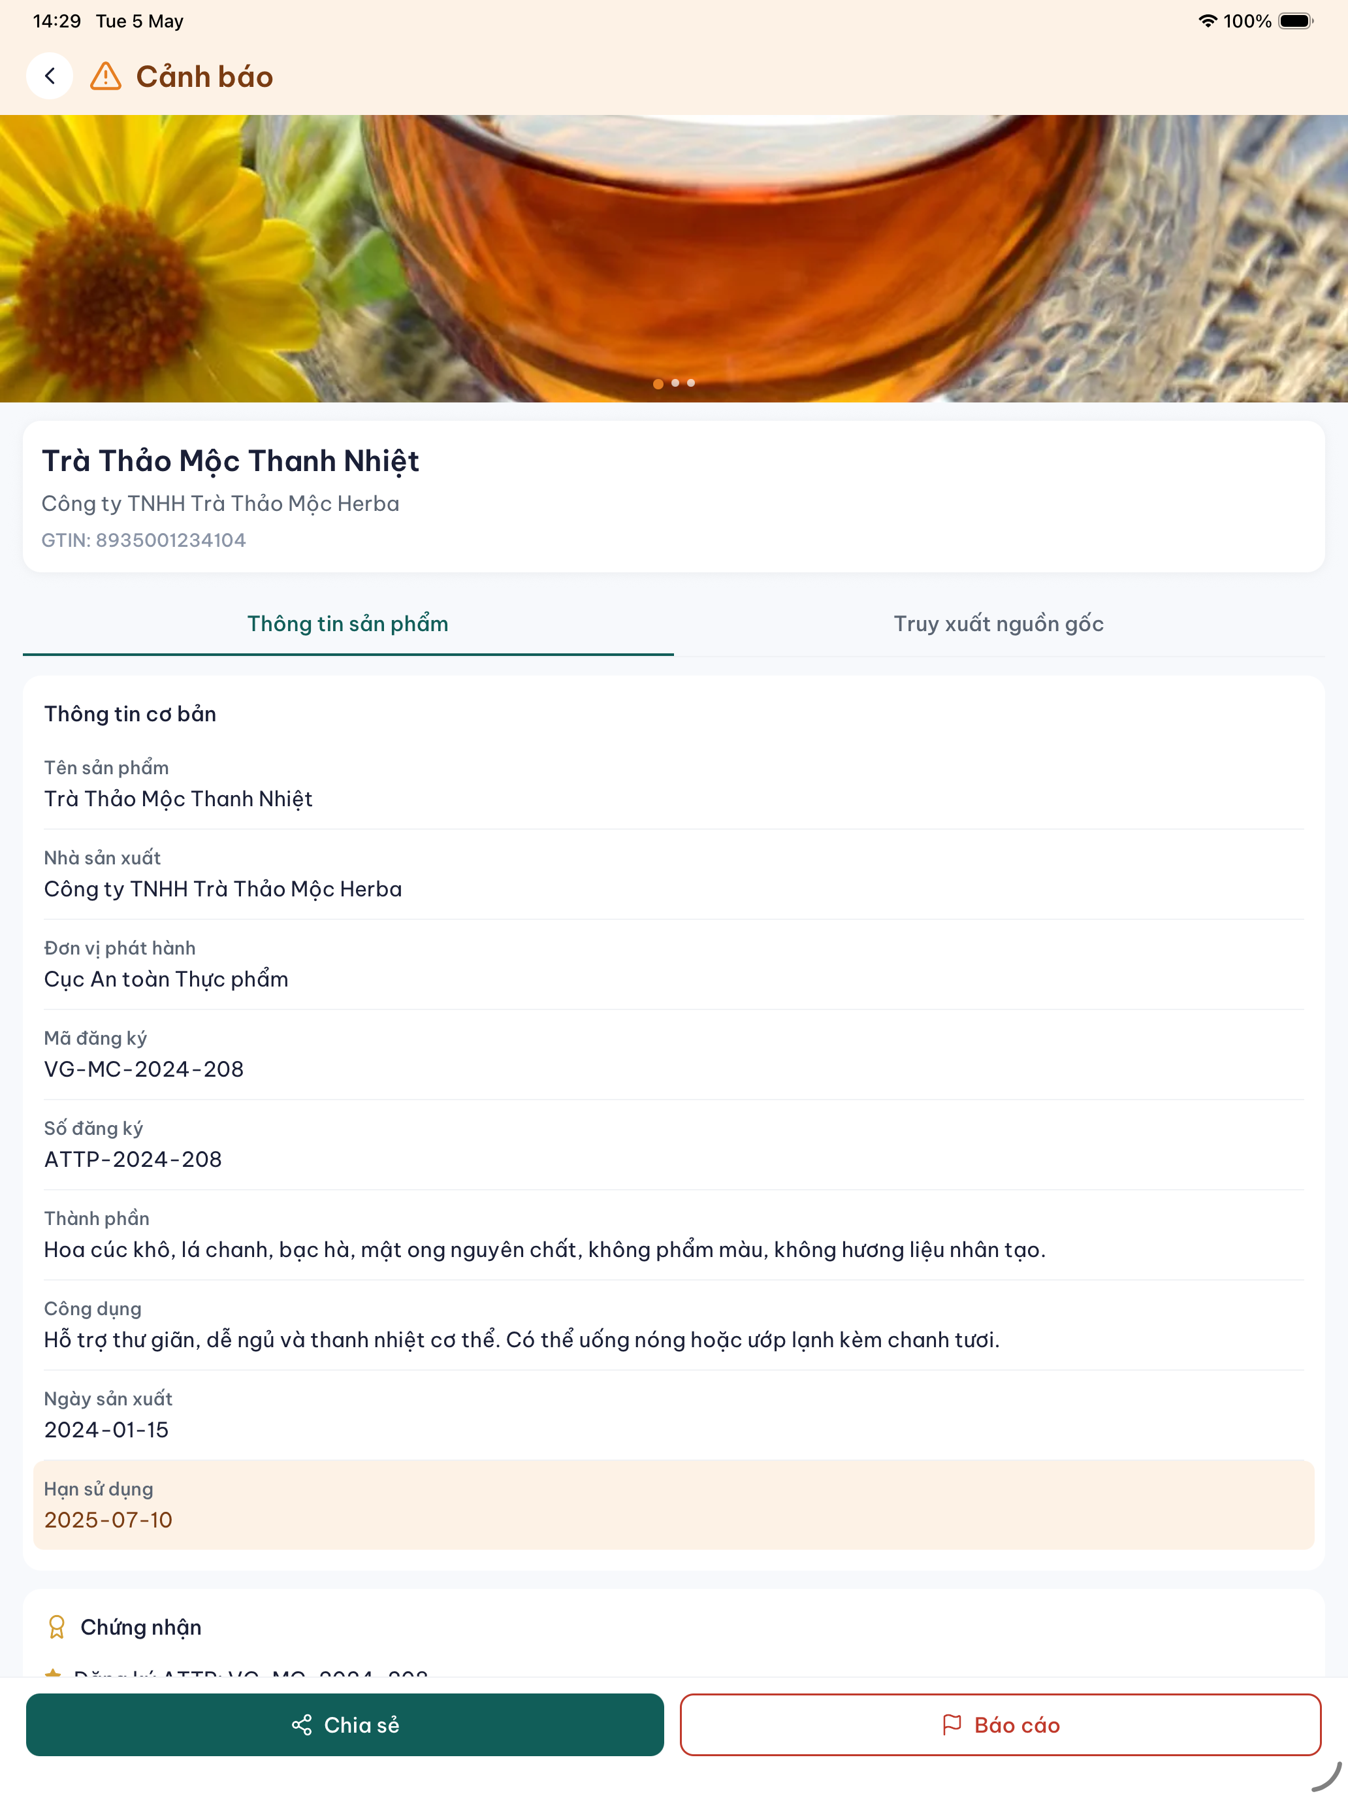This screenshot has width=1348, height=1798.
Task: Tap the Cảnh báo header title
Action: pos(204,76)
